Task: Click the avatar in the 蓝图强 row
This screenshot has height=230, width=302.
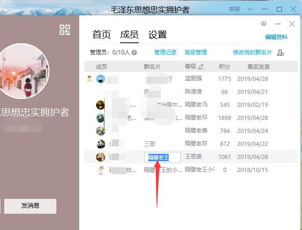Action: tap(101, 79)
